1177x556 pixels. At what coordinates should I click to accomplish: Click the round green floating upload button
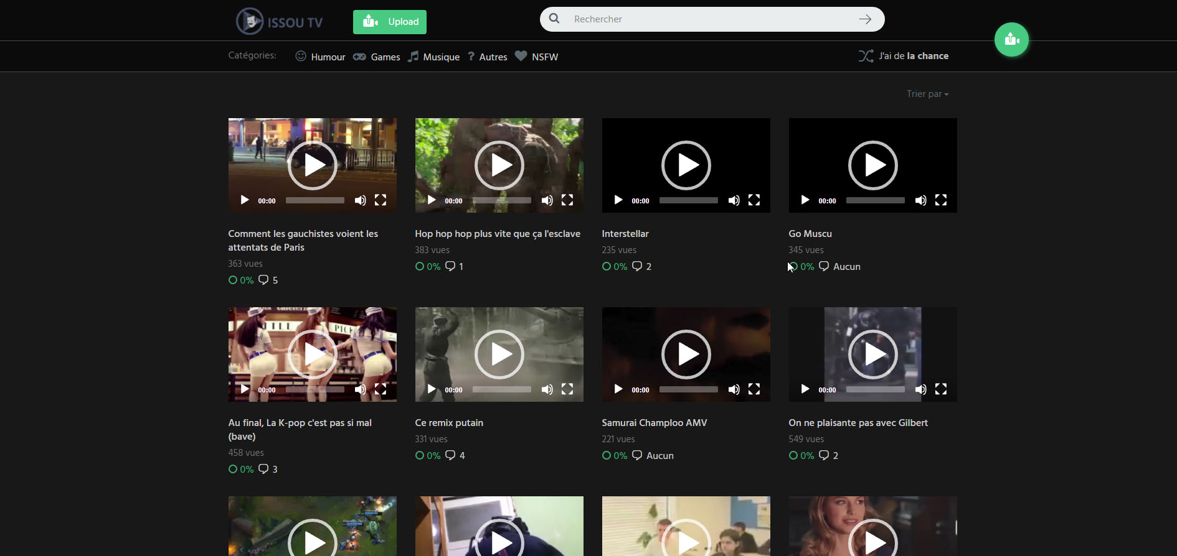pyautogui.click(x=1011, y=40)
